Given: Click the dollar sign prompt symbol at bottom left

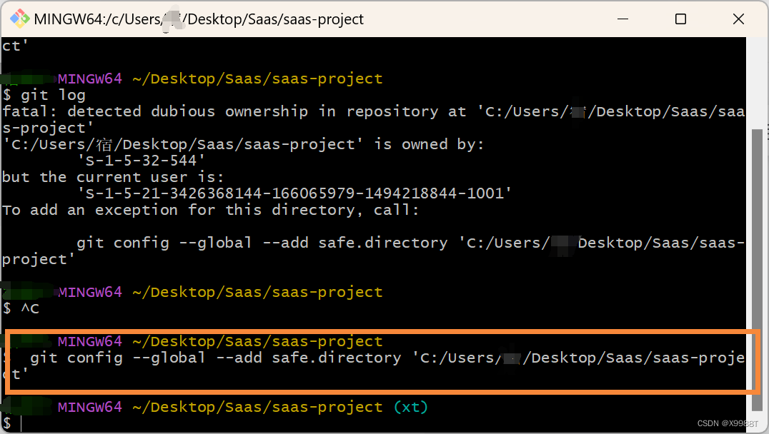Looking at the screenshot, I should [x=6, y=423].
